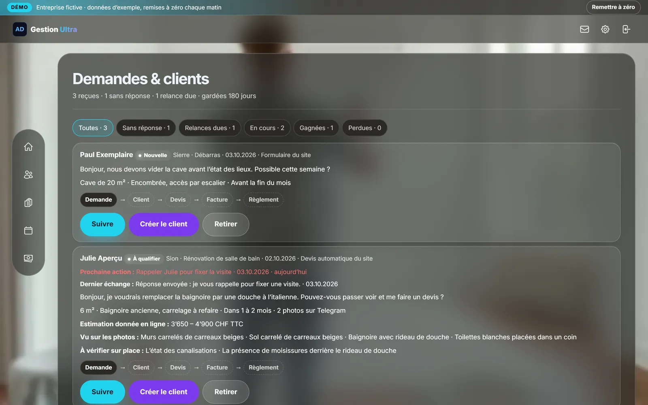This screenshot has height=405, width=648.
Task: Select the Gagnées · 1 filter
Action: coord(316,128)
